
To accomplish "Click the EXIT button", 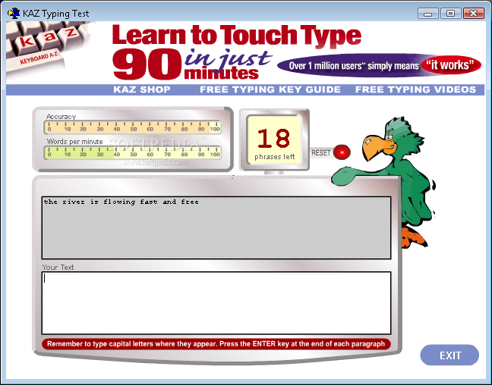I will click(449, 355).
